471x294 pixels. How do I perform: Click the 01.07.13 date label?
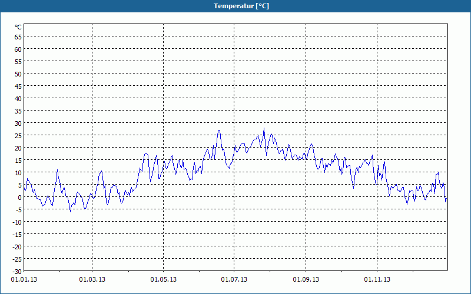[234, 280]
